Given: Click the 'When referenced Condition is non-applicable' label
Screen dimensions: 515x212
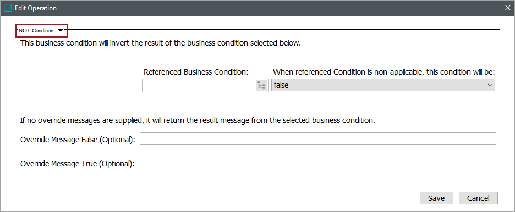Looking at the screenshot, I should pos(384,72).
